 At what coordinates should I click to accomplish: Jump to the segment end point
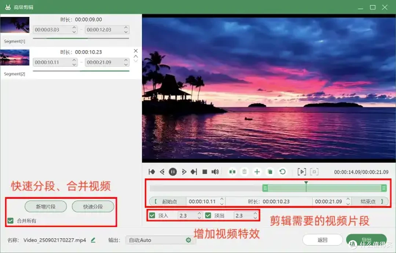[194, 172]
